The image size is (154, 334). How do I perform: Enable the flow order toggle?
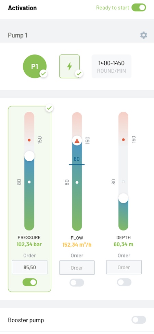point(77,283)
